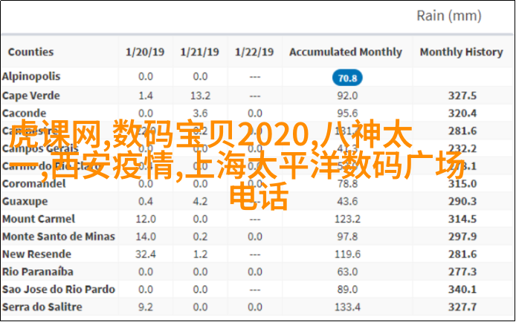516x322 pixels.
Task: Click Mount Carmel's 123.2 accumulated value
Action: point(347,219)
